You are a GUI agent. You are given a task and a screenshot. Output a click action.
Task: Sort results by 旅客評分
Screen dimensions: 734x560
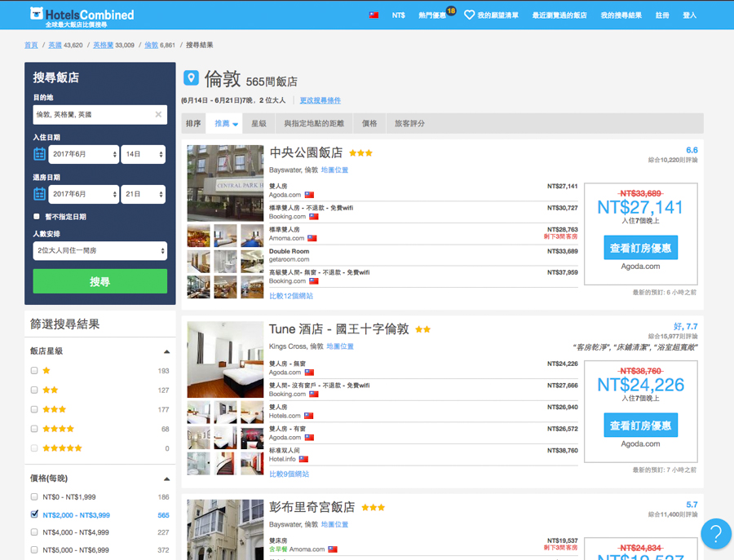tap(409, 124)
